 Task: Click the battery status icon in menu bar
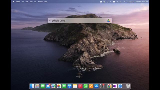tap(121, 2)
